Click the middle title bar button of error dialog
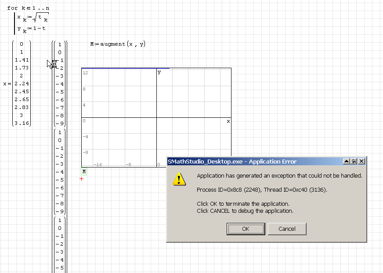 click(x=354, y=161)
